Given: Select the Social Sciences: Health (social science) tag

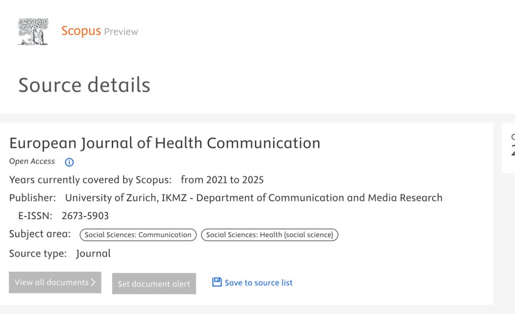Looking at the screenshot, I should [x=270, y=234].
